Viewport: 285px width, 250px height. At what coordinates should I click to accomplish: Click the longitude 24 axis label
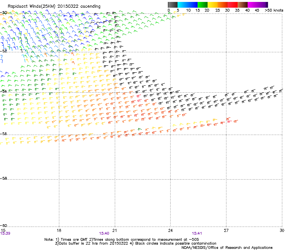pos(170,230)
